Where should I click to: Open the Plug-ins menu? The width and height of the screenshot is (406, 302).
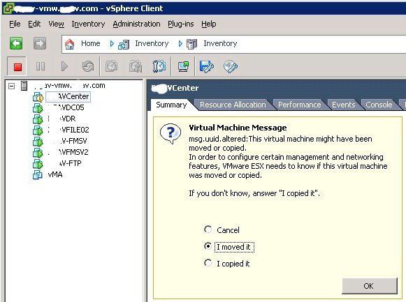[181, 24]
